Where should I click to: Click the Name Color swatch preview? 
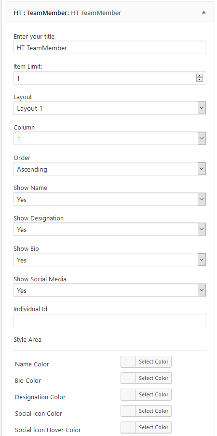point(128,362)
